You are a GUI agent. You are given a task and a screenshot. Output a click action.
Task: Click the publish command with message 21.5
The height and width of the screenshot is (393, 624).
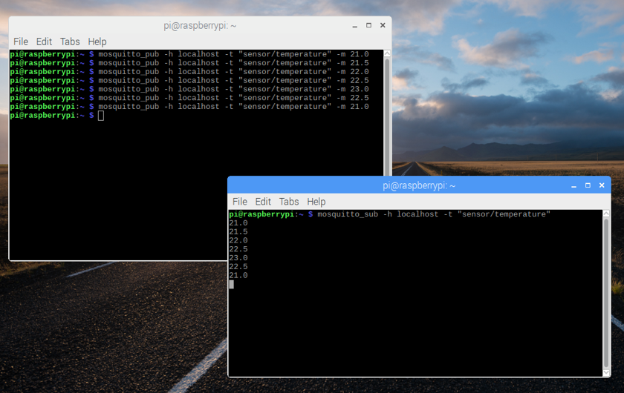click(233, 63)
